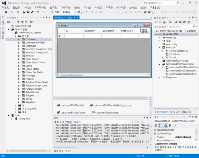Image resolution: width=199 pixels, height=158 pixels.
Task: Click the search icon in Quick Launch box
Action: (178, 3)
